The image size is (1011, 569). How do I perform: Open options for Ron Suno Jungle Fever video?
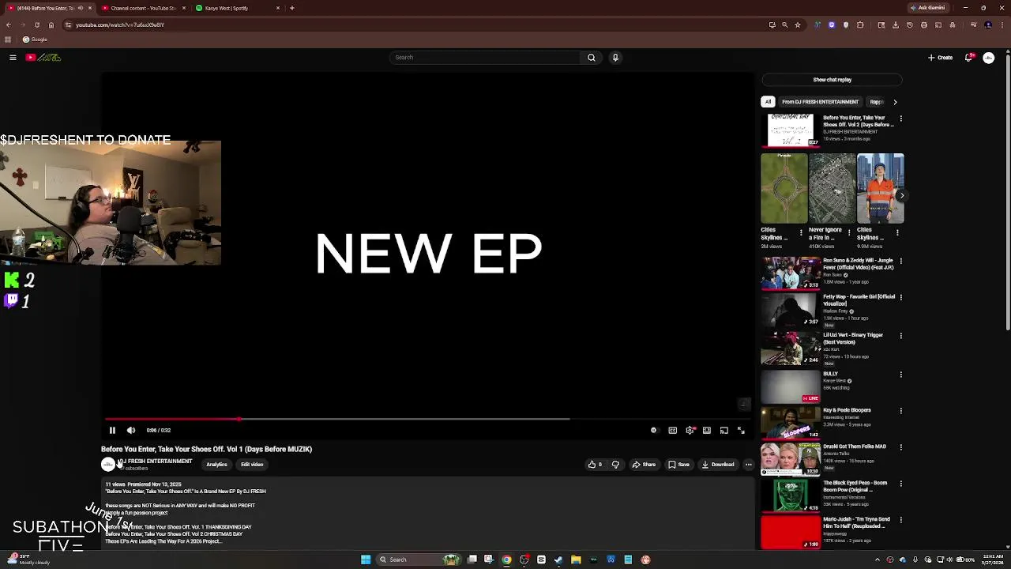pyautogui.click(x=901, y=261)
